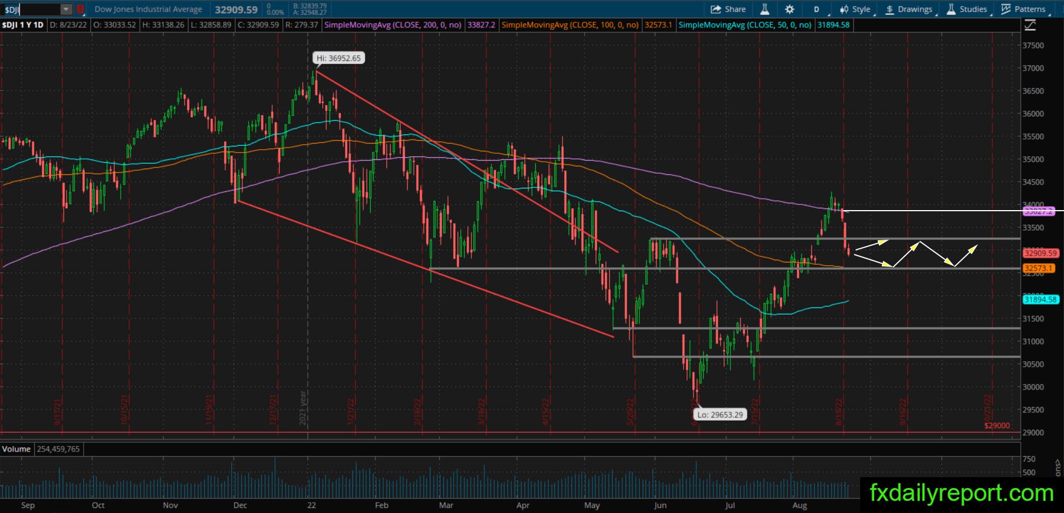Click the orange 32573.1 price-axis tag
The image size is (1064, 513).
(1038, 268)
